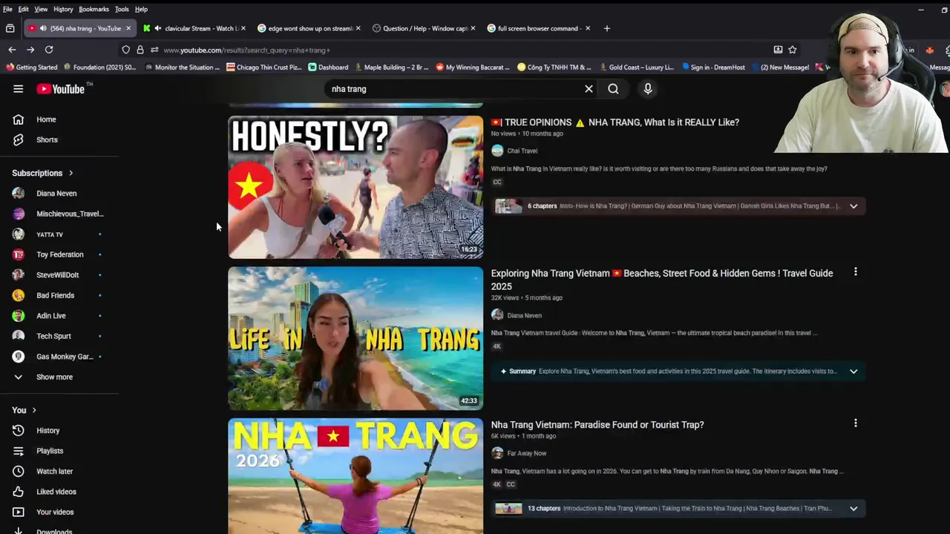
Task: Click the site padlock icon in address bar
Action: point(140,50)
